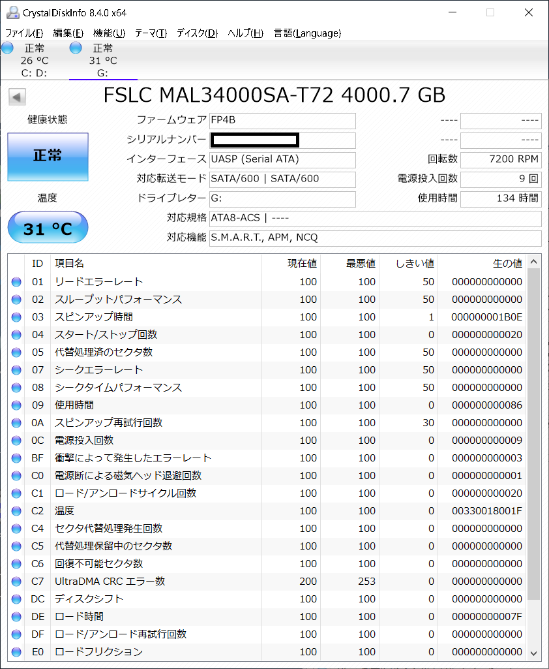Open the 言語(Language) menu
This screenshot has width=549, height=669.
pyautogui.click(x=307, y=33)
